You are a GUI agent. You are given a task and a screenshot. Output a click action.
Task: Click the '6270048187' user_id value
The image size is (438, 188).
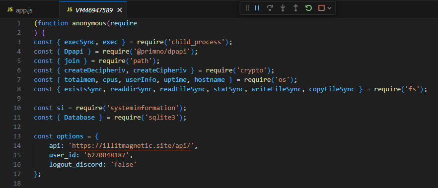[106, 155]
